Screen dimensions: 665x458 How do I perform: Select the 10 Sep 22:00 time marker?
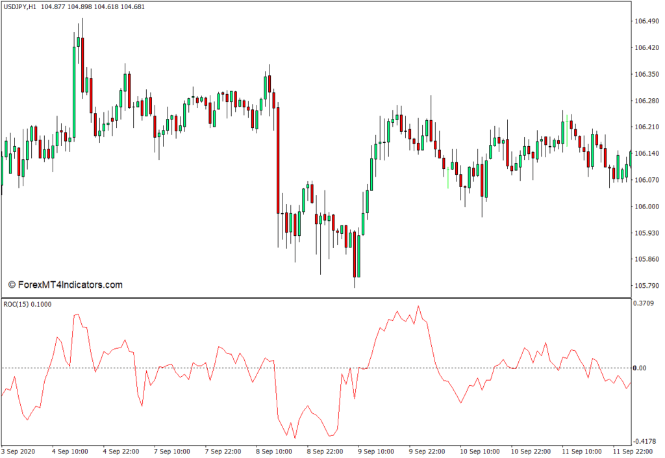[531, 451]
